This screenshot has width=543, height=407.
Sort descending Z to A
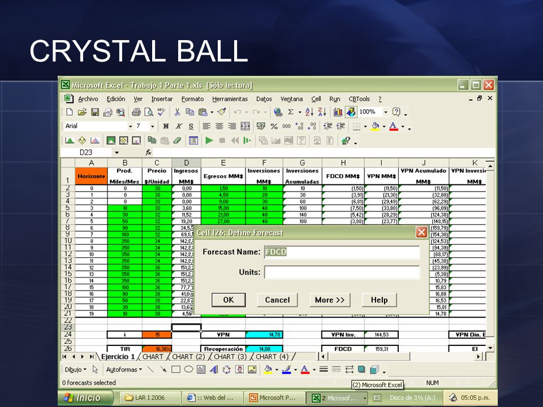tap(322, 112)
